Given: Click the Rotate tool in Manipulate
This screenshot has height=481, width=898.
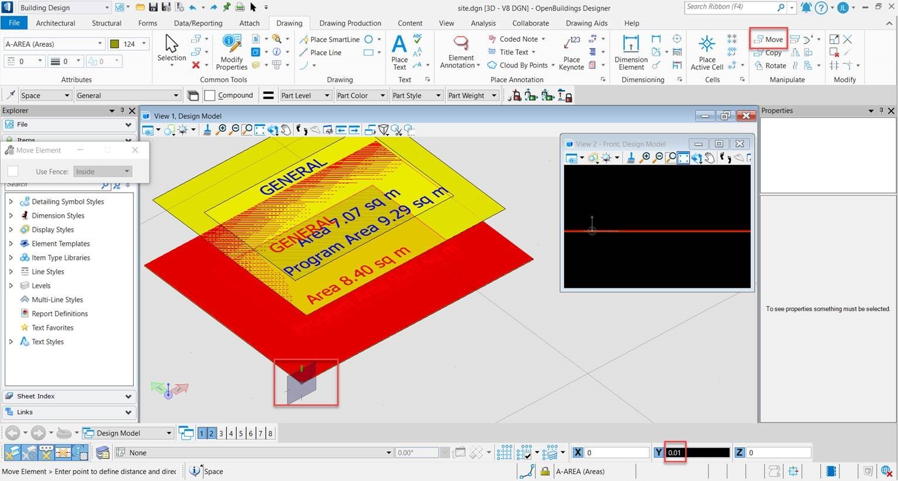Looking at the screenshot, I should (770, 66).
